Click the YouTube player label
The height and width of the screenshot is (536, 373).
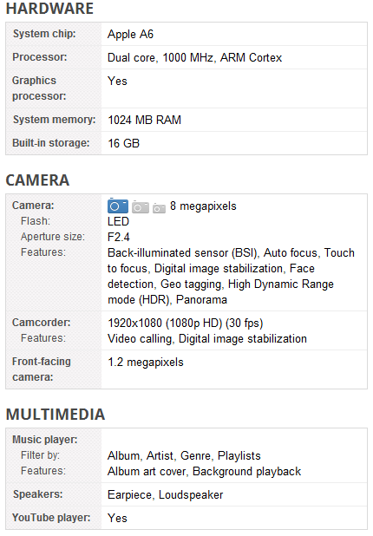tap(51, 518)
